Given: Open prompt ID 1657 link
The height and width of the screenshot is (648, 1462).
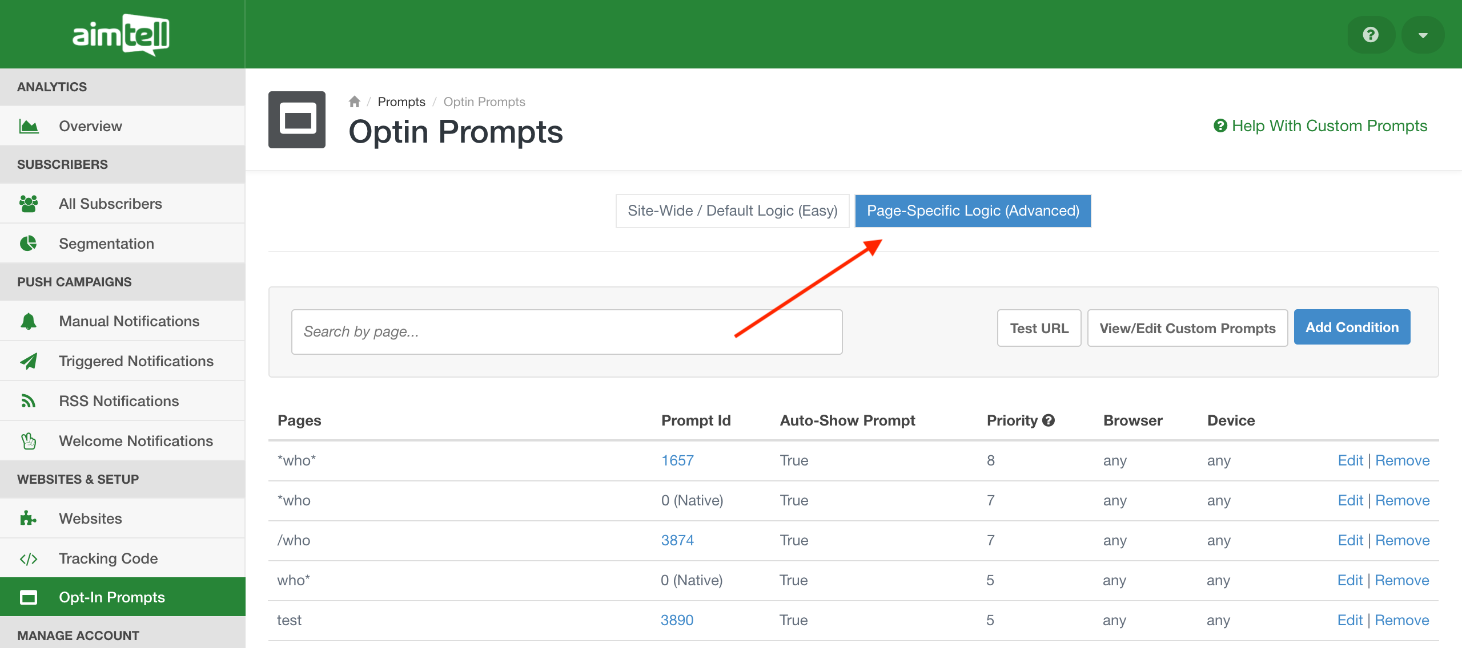Looking at the screenshot, I should (677, 460).
